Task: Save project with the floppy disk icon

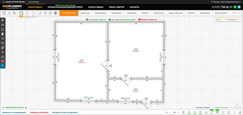Action: point(4,13)
